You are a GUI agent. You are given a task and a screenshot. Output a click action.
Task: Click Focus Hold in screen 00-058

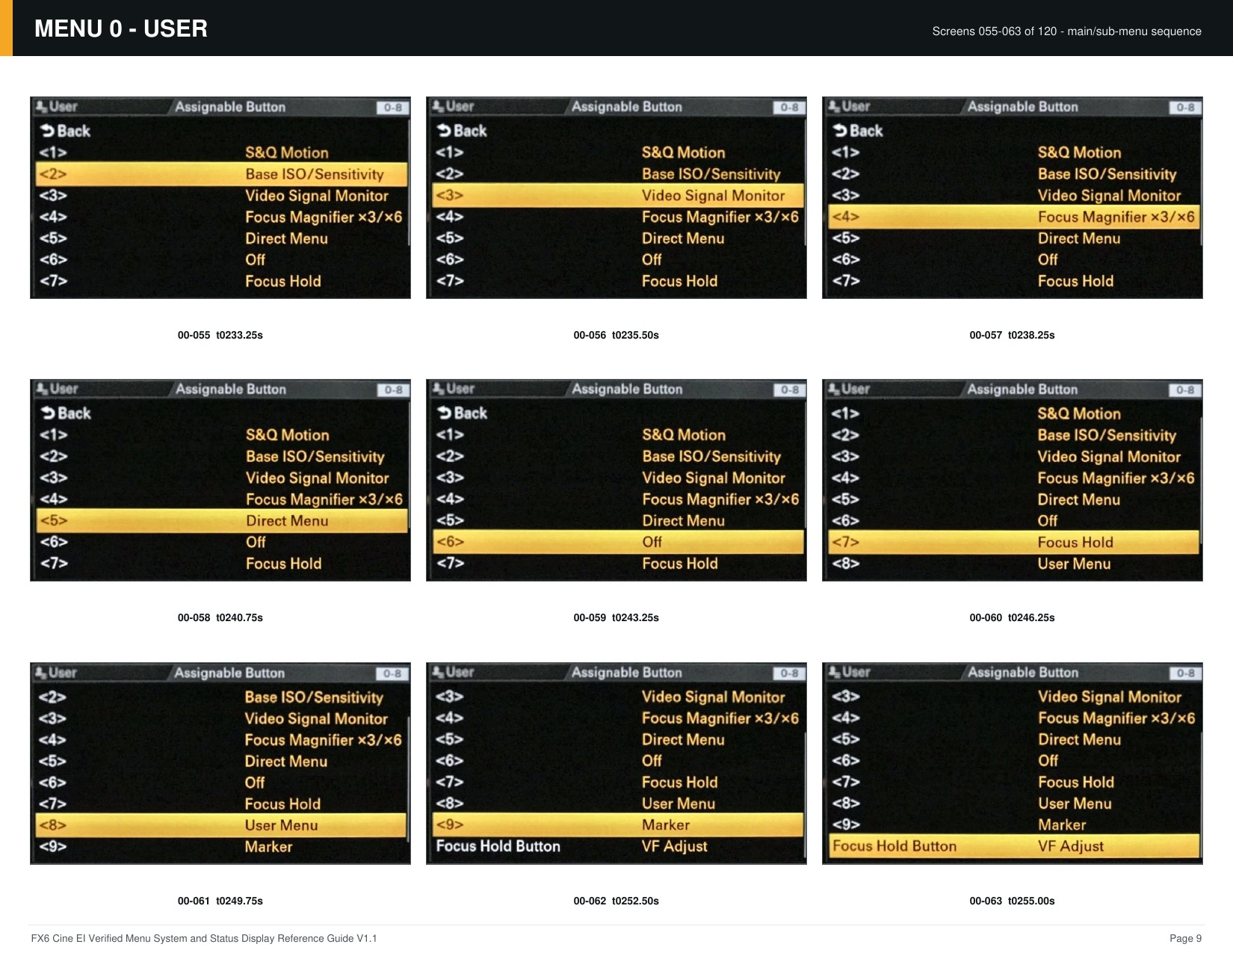point(284,564)
